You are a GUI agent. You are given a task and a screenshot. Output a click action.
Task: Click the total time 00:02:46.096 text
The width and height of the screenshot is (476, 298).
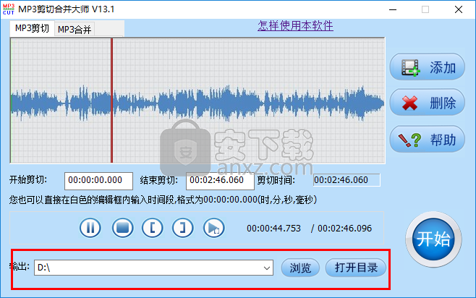[x=344, y=229]
